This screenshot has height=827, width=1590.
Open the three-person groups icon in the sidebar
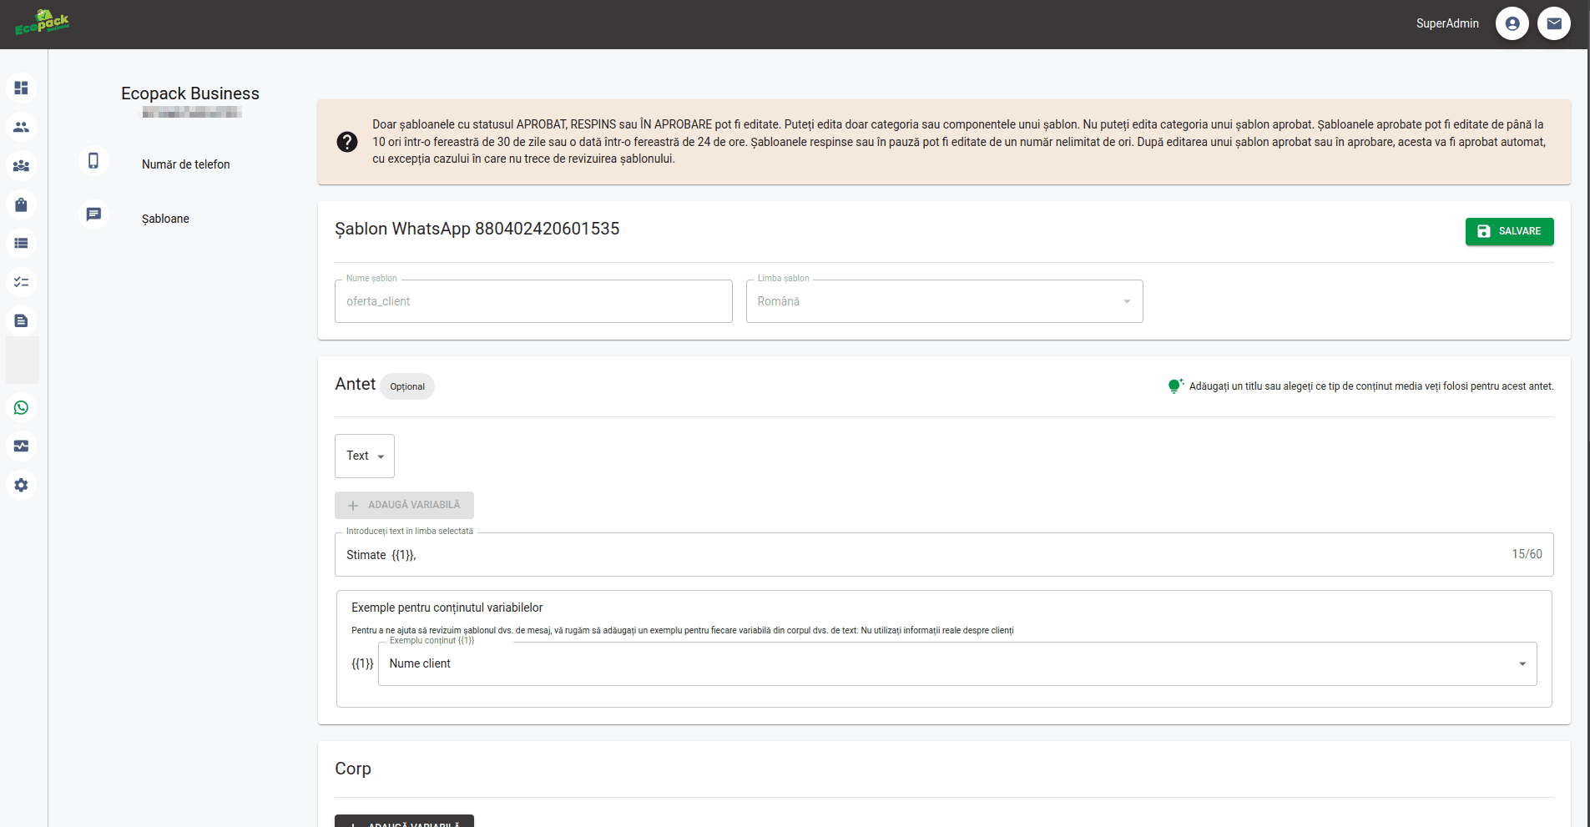[21, 166]
